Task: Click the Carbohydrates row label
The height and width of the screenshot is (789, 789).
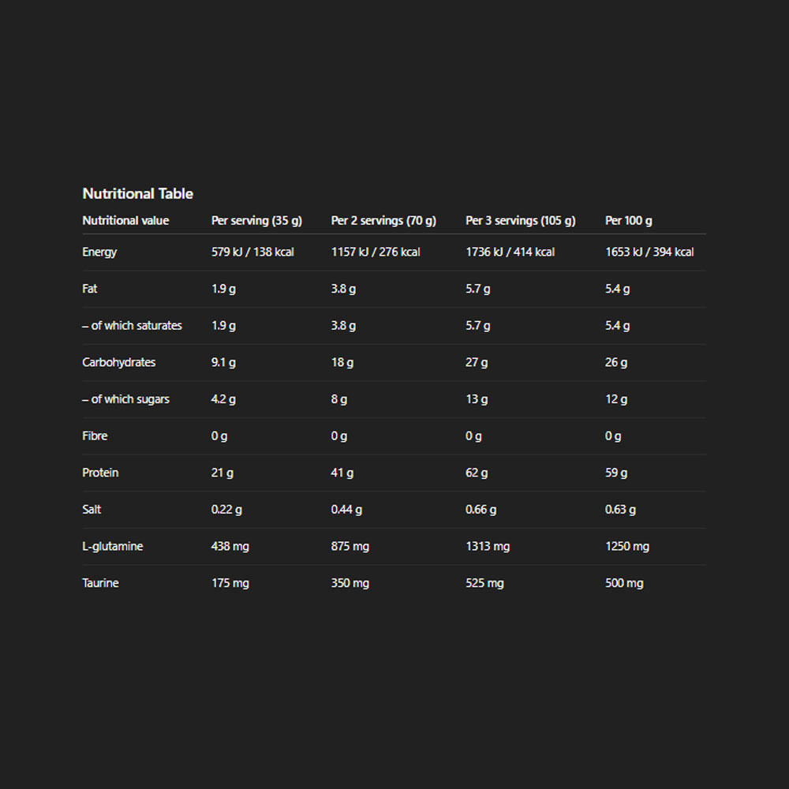Action: click(119, 362)
